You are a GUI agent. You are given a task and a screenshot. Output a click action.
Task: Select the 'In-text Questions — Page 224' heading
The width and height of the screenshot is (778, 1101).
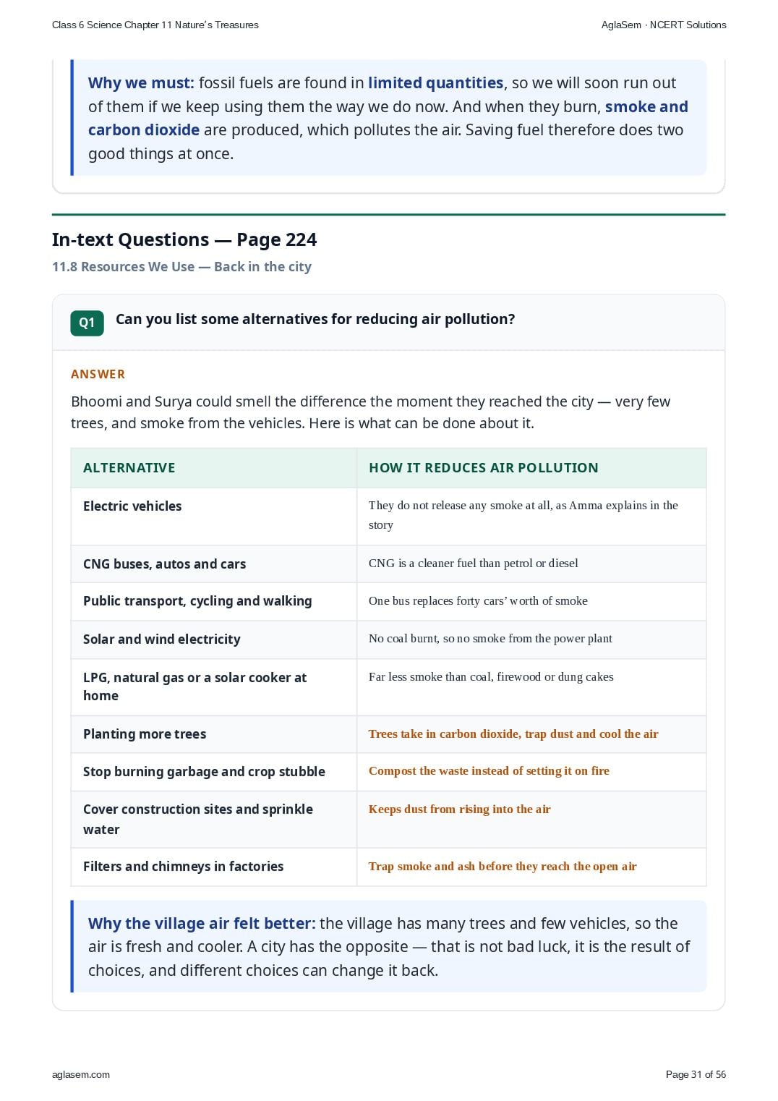click(x=184, y=239)
